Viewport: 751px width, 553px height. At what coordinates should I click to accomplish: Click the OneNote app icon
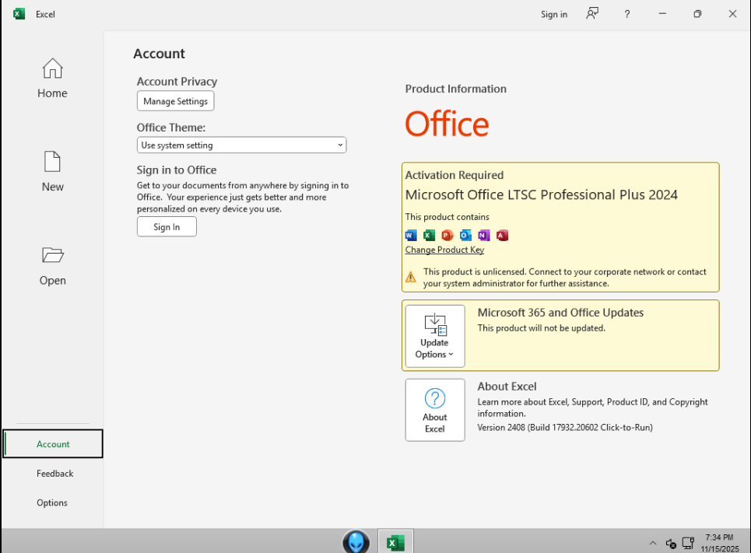coord(483,235)
